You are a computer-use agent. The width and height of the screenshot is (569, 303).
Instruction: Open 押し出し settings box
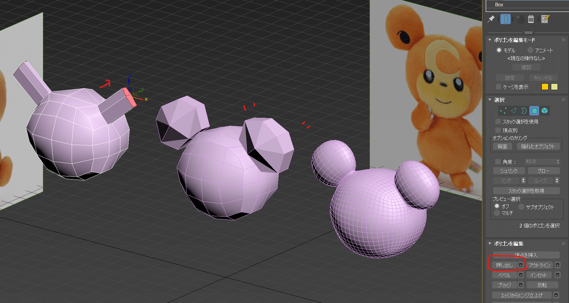(x=520, y=265)
